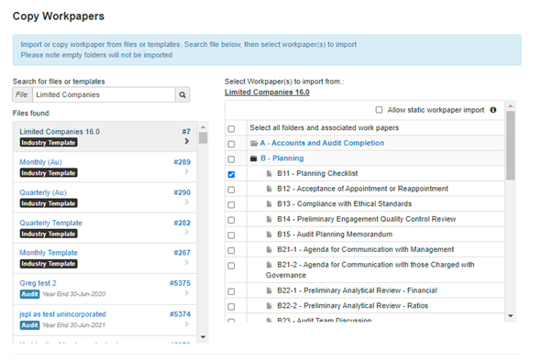Select the Monthly Template link
This screenshot has height=361, width=552.
[49, 253]
